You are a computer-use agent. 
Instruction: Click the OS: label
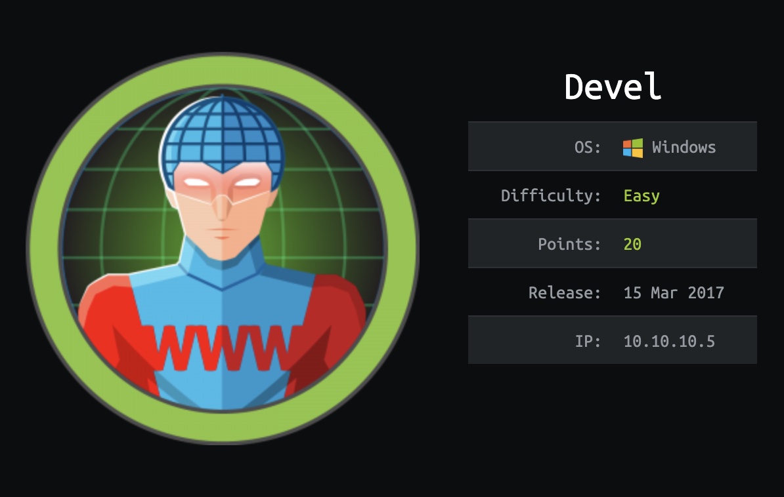588,148
